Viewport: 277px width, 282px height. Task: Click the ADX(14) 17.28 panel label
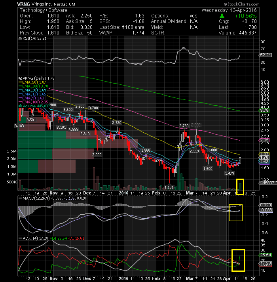[35, 238]
